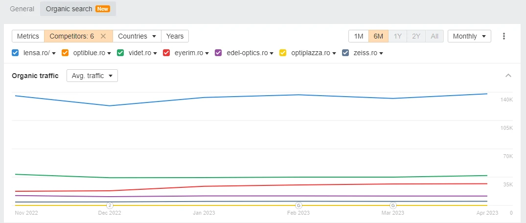
Task: Select the 1M time range
Action: click(x=359, y=36)
